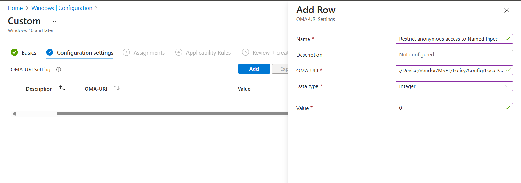Click the chevron after Windows | Configuration

[96, 8]
